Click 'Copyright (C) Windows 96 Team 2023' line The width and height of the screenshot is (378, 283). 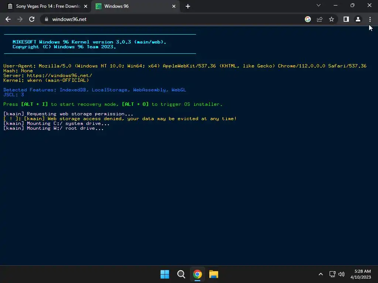tap(64, 47)
